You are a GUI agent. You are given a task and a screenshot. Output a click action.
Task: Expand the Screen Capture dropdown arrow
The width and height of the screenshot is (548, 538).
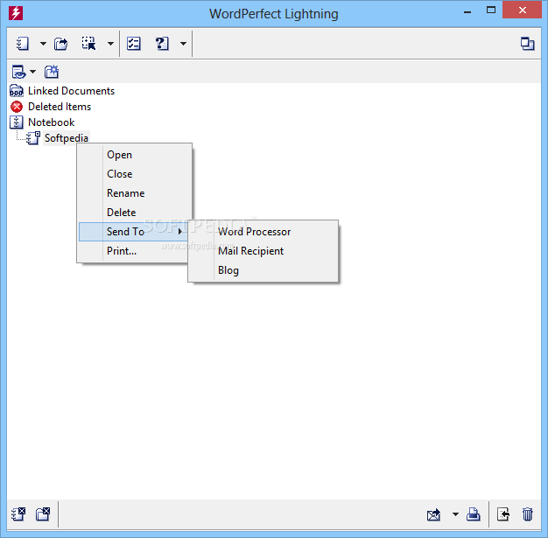tap(110, 44)
